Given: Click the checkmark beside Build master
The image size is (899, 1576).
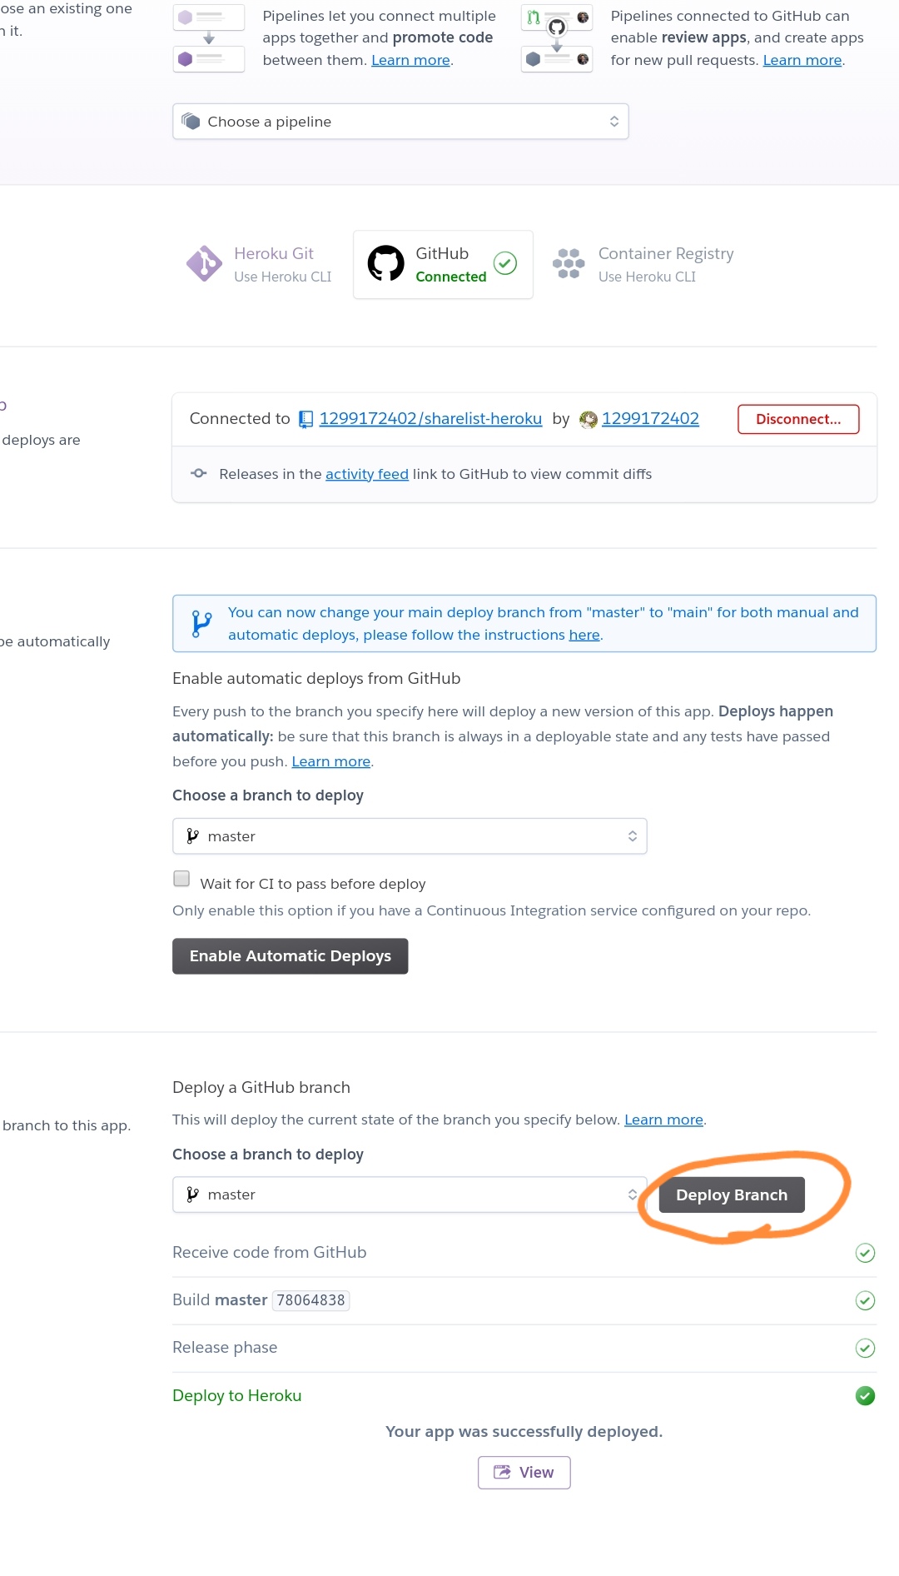Looking at the screenshot, I should click(866, 1300).
